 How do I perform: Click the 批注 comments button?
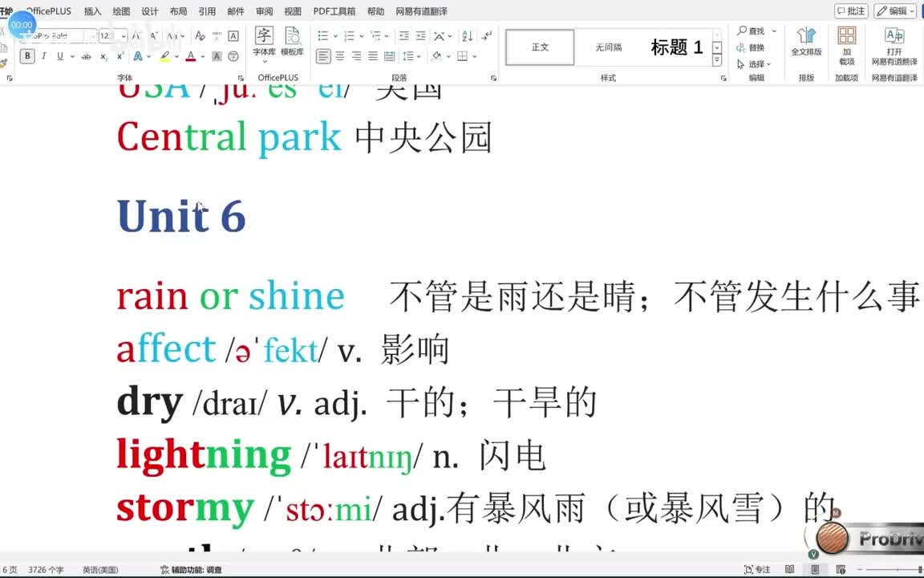click(x=851, y=10)
